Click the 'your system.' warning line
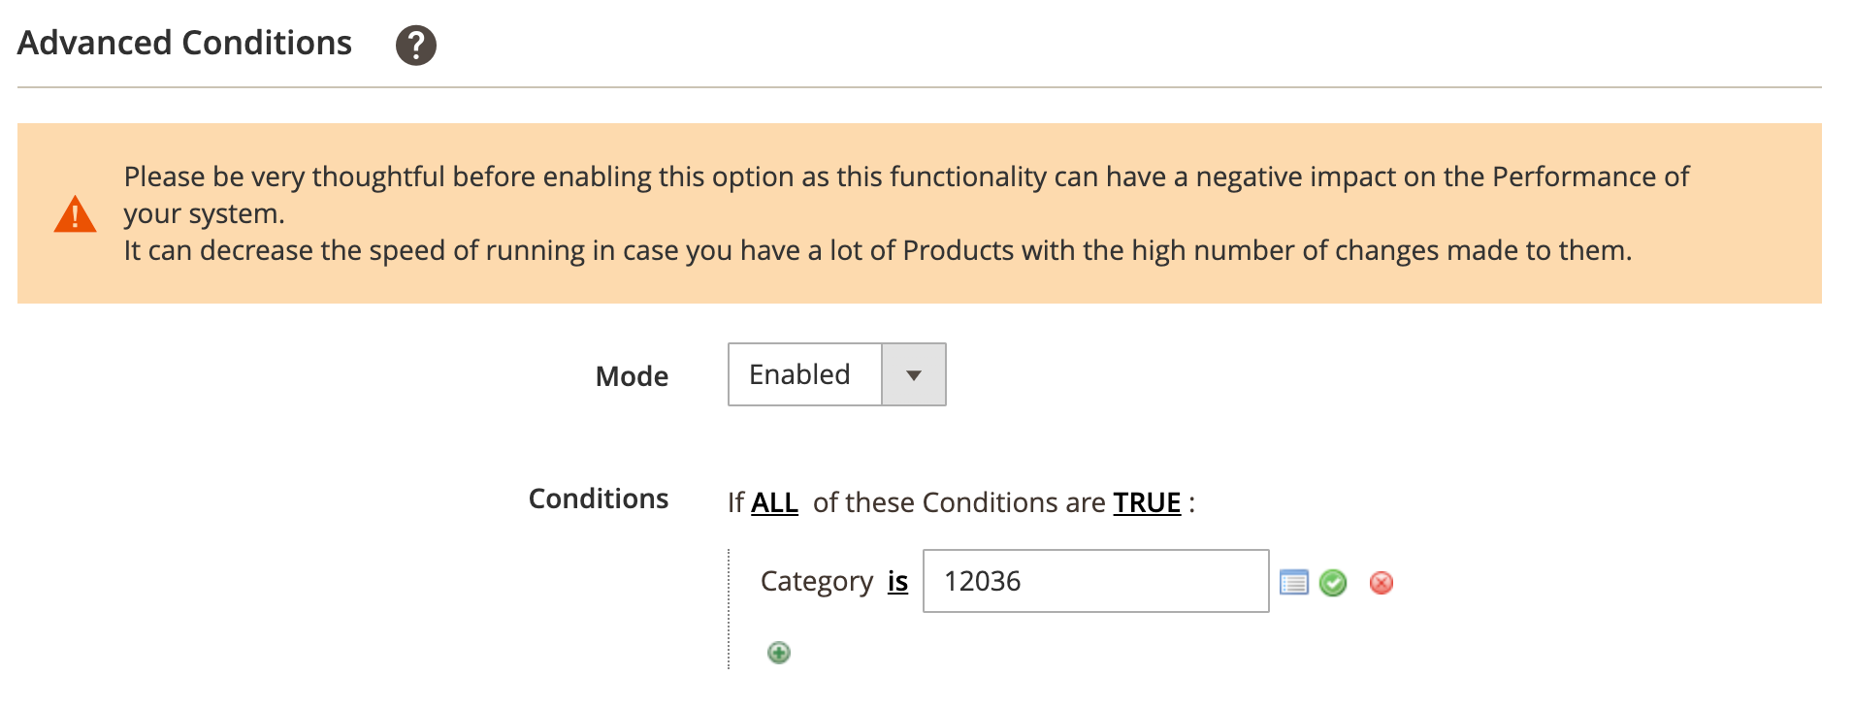 point(204,213)
